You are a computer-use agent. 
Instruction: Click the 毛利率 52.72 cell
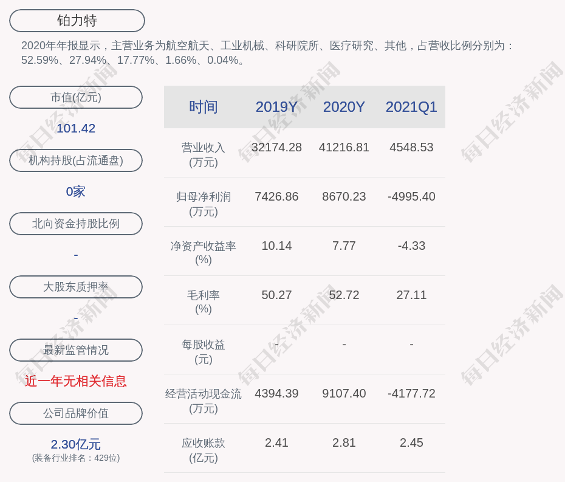pos(344,295)
